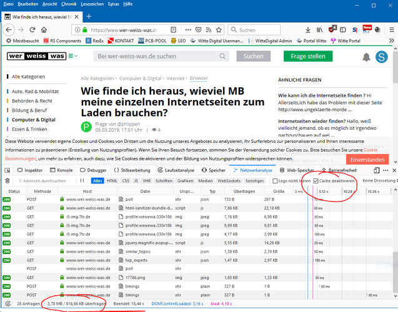The height and width of the screenshot is (312, 398).
Task: Switch to the Inspektor devtools tab
Action: pyautogui.click(x=30, y=170)
